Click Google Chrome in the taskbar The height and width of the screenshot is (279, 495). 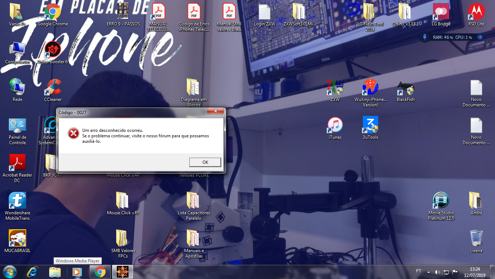[100, 271]
